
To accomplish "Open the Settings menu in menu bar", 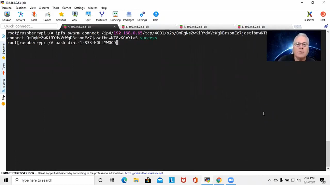I will tap(79, 8).
